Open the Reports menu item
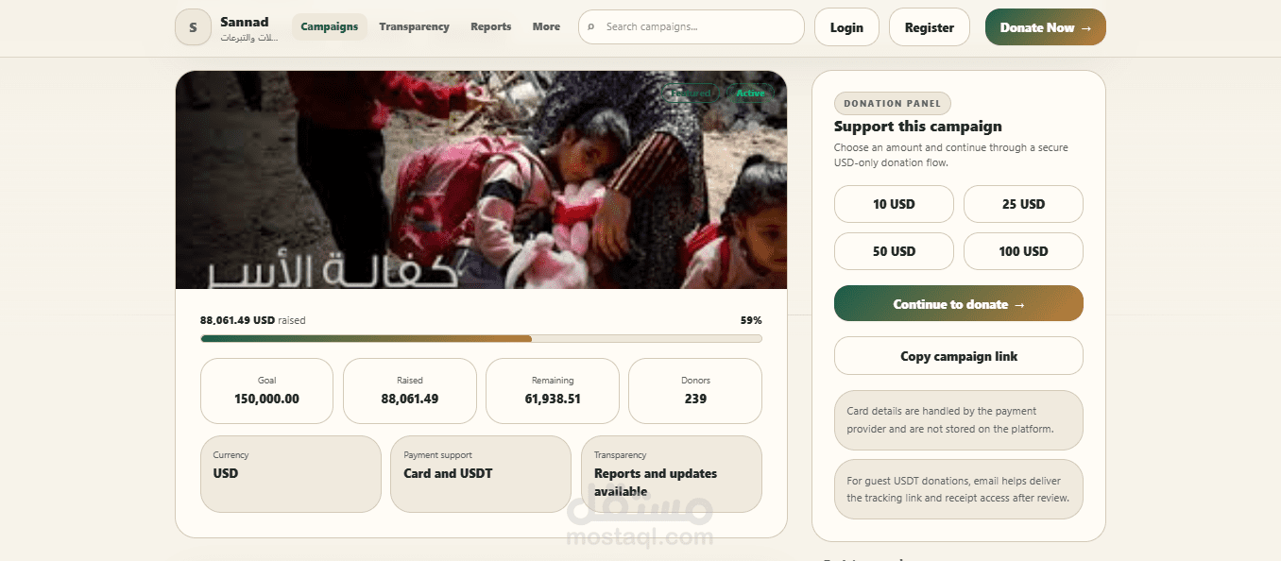1281x561 pixels. point(491,26)
